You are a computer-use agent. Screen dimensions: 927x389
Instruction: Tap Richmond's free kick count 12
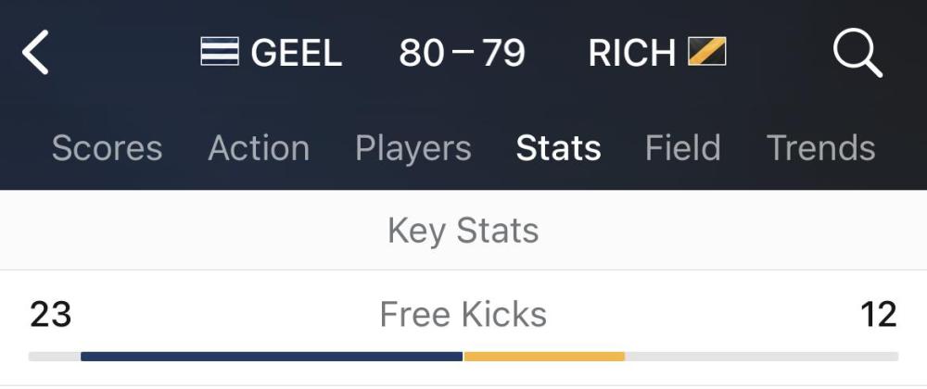click(879, 314)
